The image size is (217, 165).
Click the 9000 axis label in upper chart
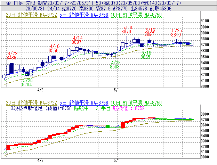pos(205,27)
